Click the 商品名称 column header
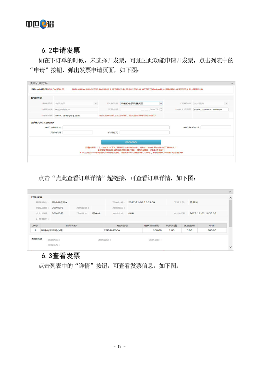Viewport: 262px width, 370px height. click(71, 226)
